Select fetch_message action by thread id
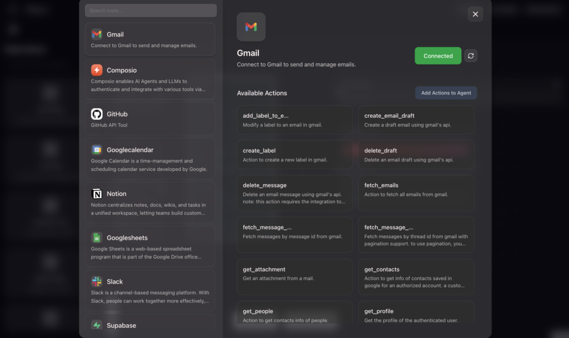 point(416,235)
